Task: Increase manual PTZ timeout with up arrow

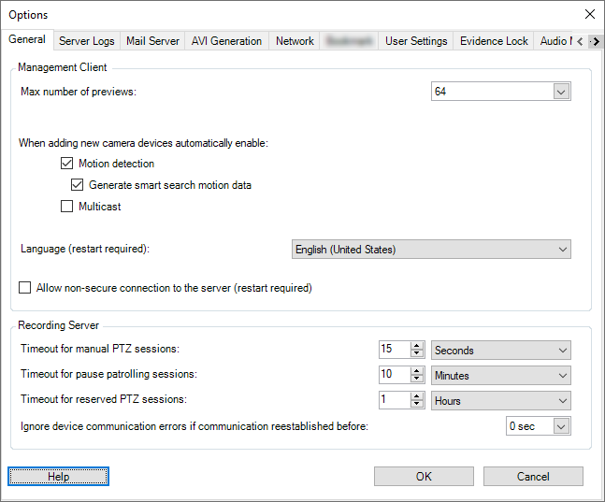Action: (418, 346)
